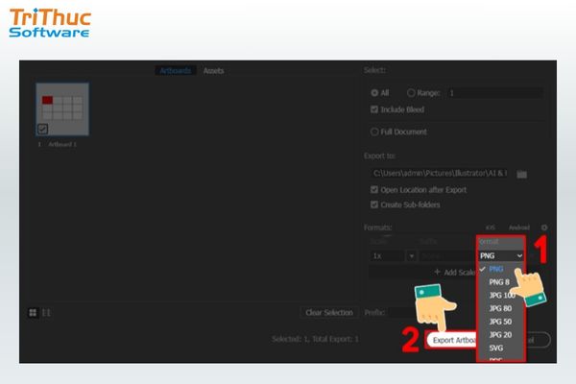Toggle Open Location after Export checkbox
The height and width of the screenshot is (384, 576).
coord(374,190)
